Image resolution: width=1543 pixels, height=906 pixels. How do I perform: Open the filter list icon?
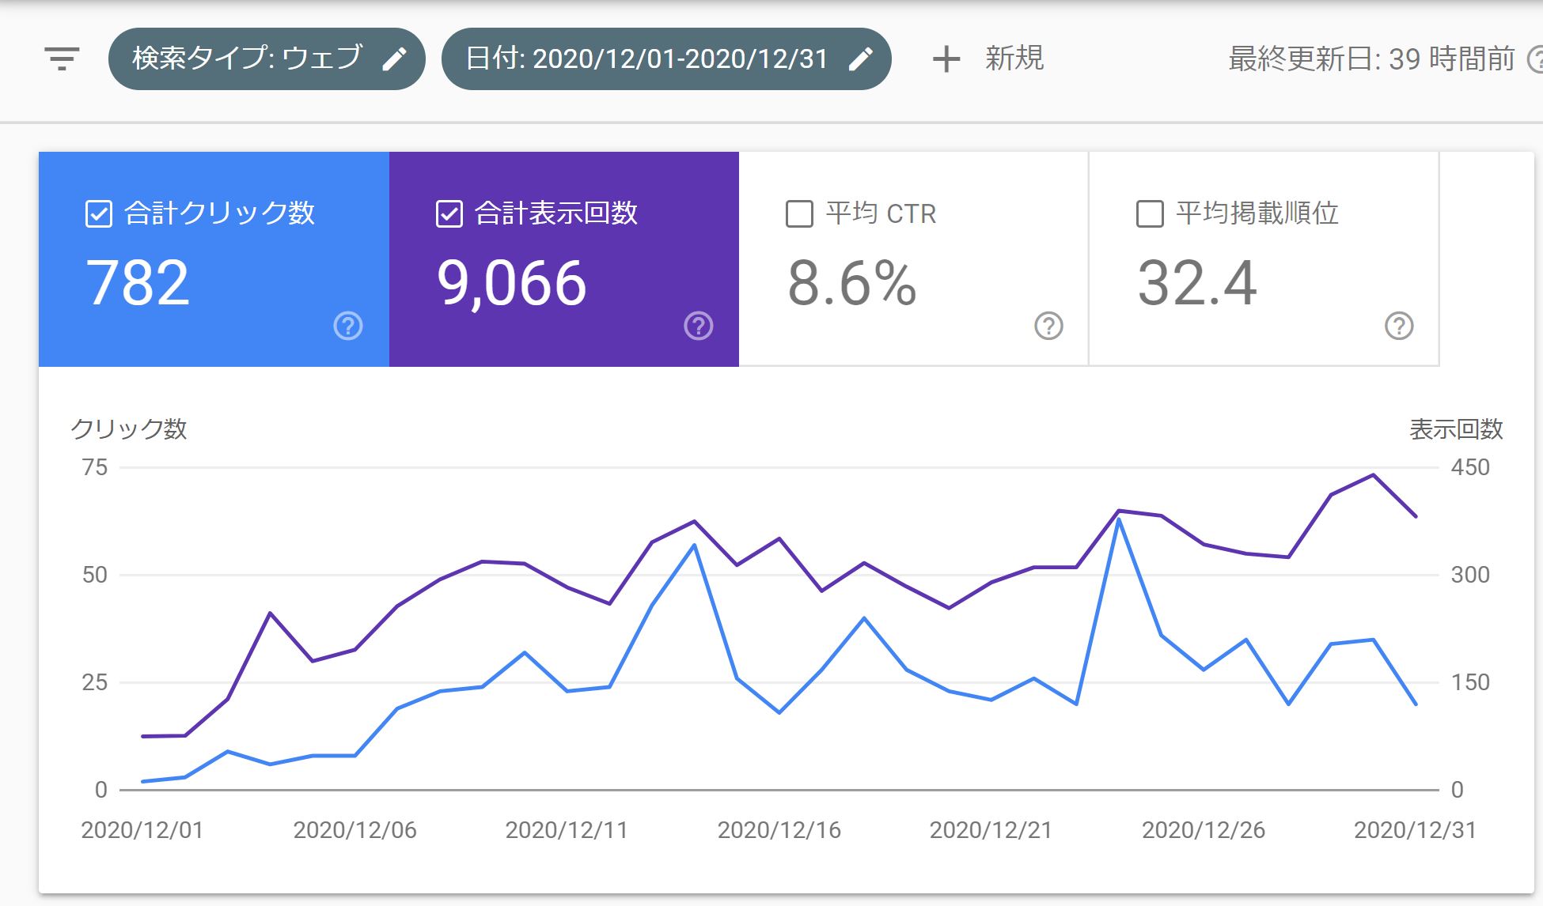click(62, 59)
